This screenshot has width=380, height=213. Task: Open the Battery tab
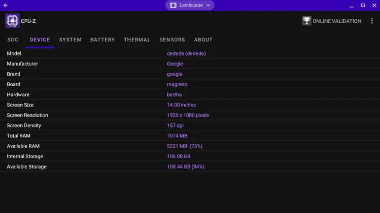click(102, 40)
